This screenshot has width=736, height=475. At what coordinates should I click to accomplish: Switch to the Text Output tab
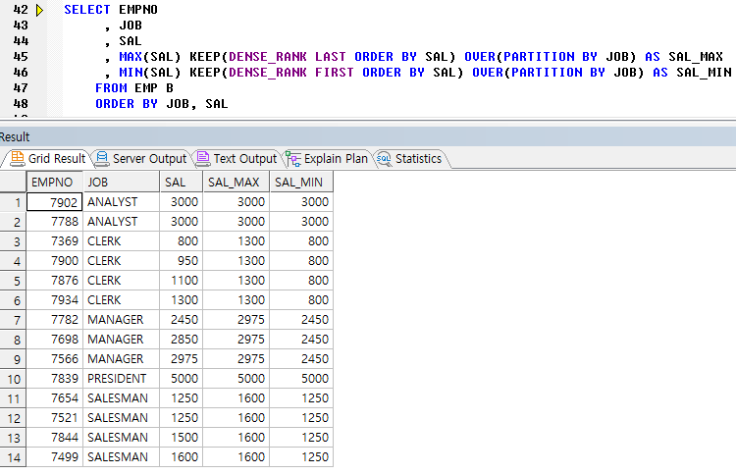click(237, 159)
